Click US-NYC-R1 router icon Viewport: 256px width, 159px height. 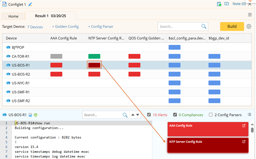(x=8, y=83)
